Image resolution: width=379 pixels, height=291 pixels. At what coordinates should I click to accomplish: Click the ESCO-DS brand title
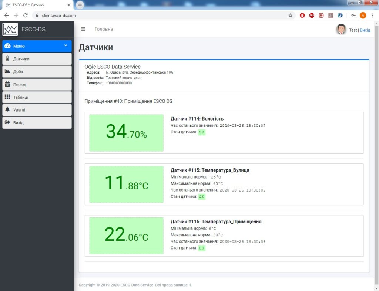(33, 30)
